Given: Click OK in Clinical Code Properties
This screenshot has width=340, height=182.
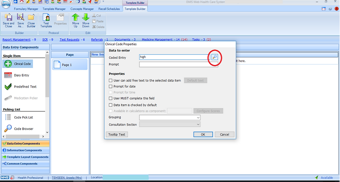Looking at the screenshot, I should (203, 134).
